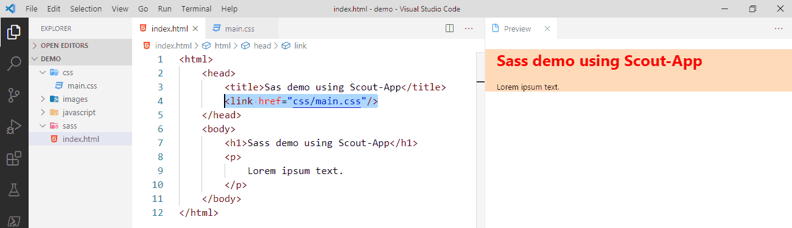This screenshot has width=792, height=228.
Task: Select the index.html editor tab
Action: click(x=169, y=29)
